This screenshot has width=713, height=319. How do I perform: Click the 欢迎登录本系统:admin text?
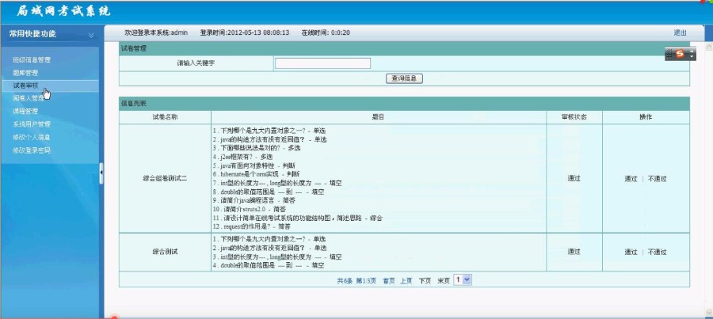pyautogui.click(x=156, y=32)
